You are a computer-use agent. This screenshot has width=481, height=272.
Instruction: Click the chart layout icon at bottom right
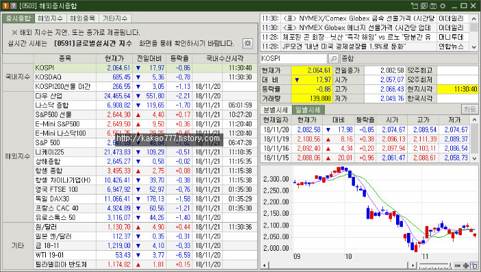474,266
